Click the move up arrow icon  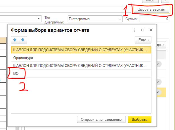(x=15, y=40)
